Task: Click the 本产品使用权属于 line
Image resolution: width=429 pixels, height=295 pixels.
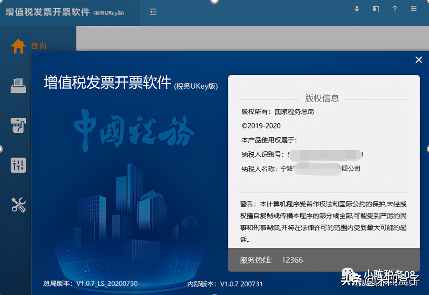Action: tap(269, 140)
